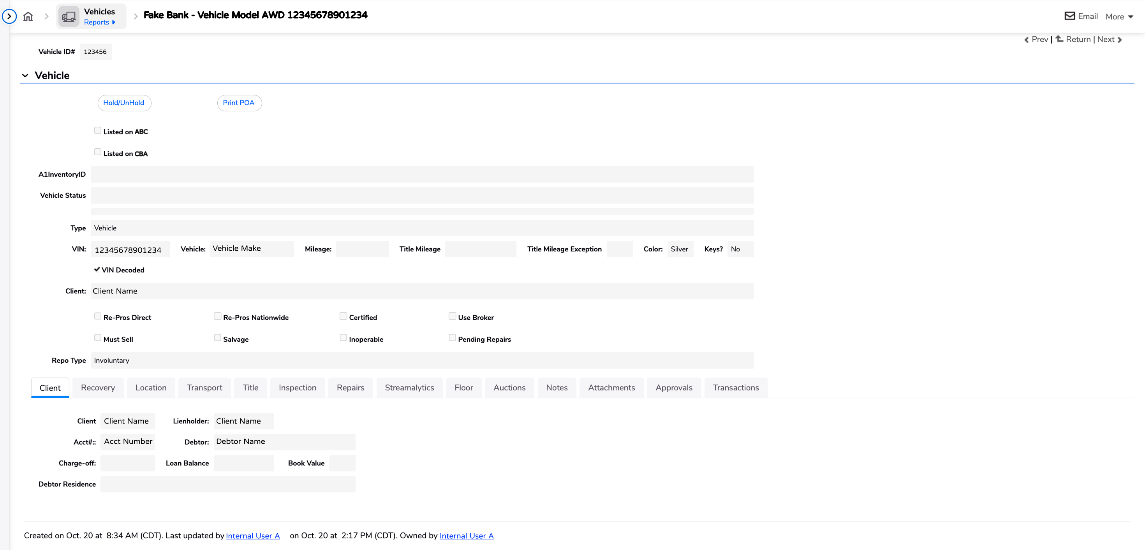Check the Salvage checkbox

pos(217,337)
